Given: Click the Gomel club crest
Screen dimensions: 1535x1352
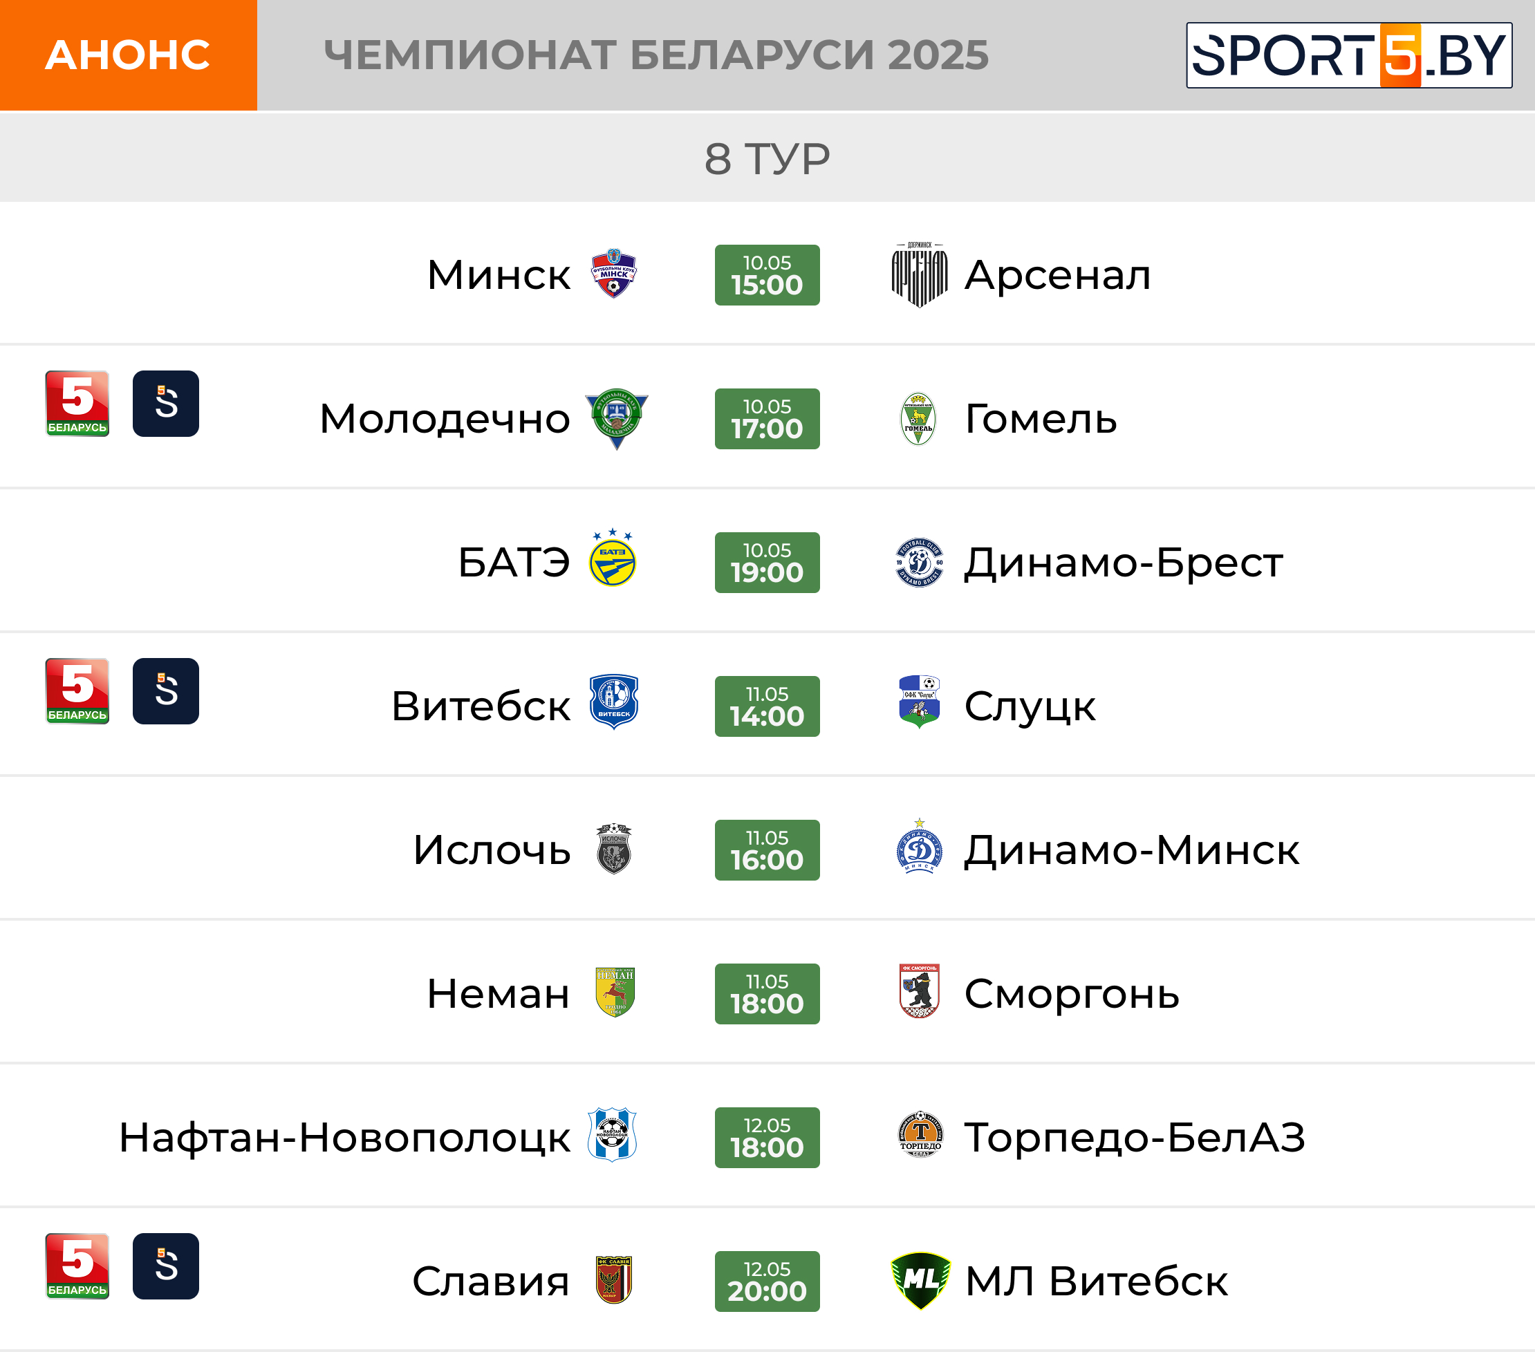Looking at the screenshot, I should tap(918, 419).
